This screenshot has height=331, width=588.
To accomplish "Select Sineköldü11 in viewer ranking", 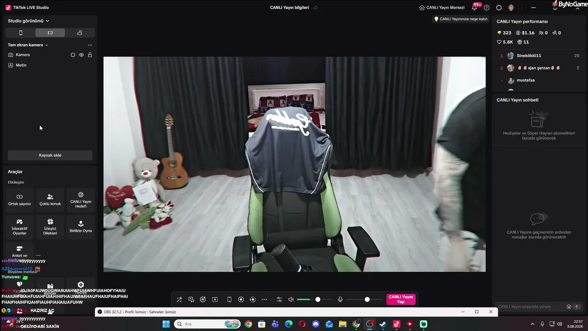I will (x=539, y=56).
